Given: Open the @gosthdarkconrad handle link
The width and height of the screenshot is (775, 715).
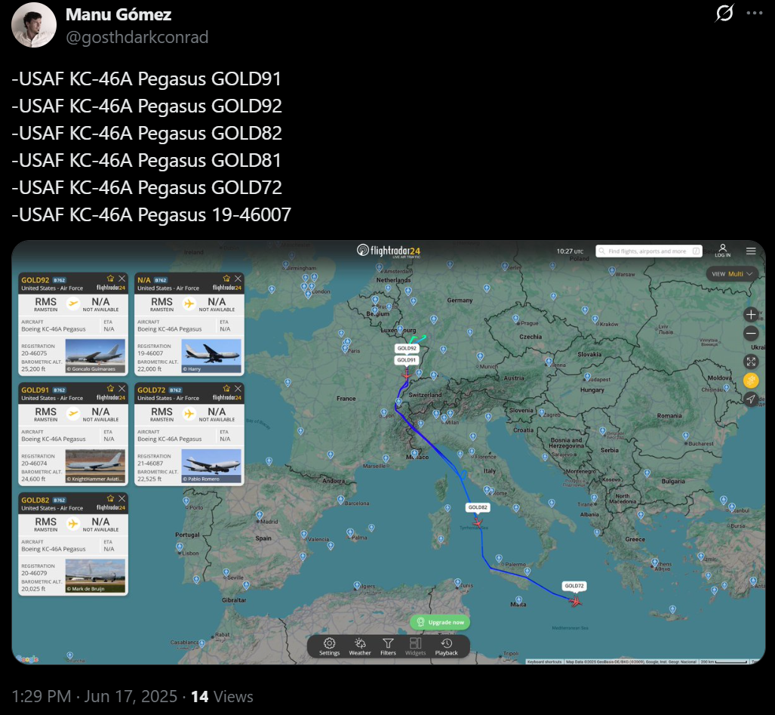Looking at the screenshot, I should pyautogui.click(x=137, y=37).
